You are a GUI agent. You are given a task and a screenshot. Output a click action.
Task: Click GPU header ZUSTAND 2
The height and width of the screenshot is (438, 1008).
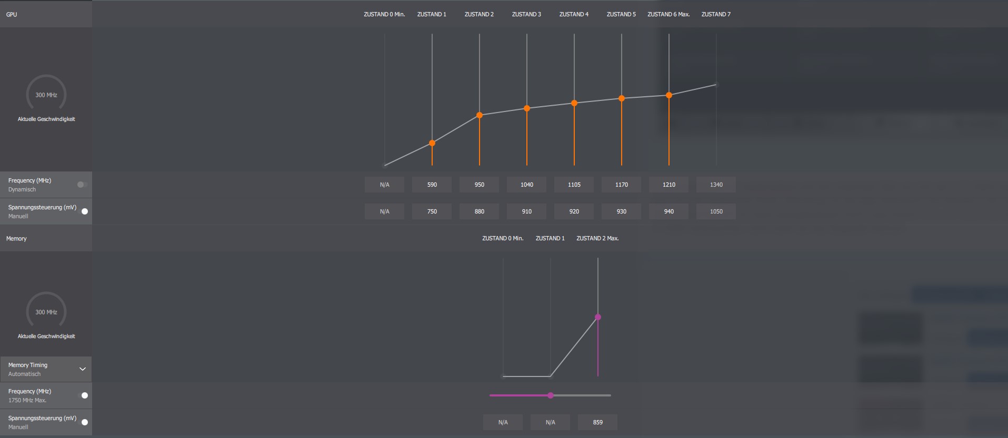click(x=479, y=14)
